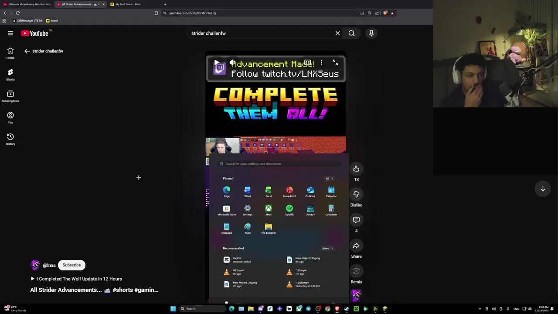Click the All Strider Advancements title text
The width and height of the screenshot is (558, 314).
94,290
